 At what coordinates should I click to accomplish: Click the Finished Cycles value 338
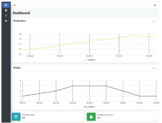pos(23,118)
